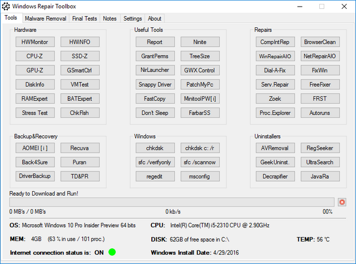Click AOMEI [i] backup button
This screenshot has width=356, height=264.
tap(35, 148)
